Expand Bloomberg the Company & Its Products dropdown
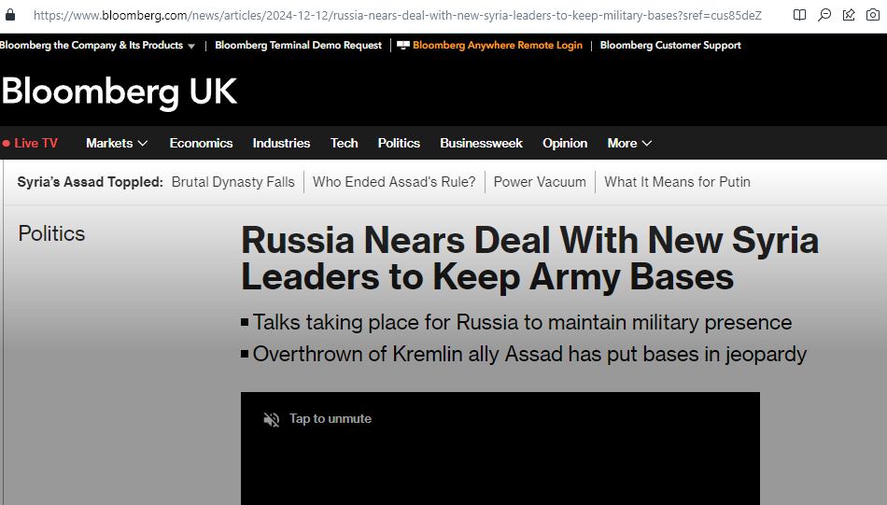Screen dimensions: 887x505 click(191, 46)
